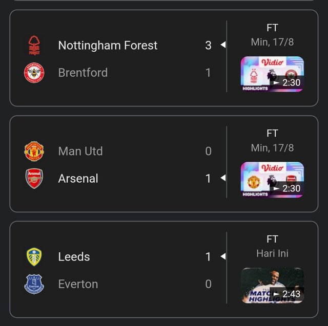This screenshot has height=326, width=328.
Task: Click the winner arrow beside Arsenal score
Action: 223,178
